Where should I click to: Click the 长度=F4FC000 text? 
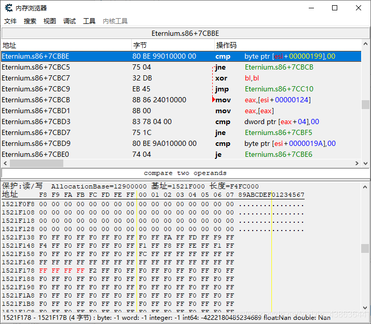(234, 186)
